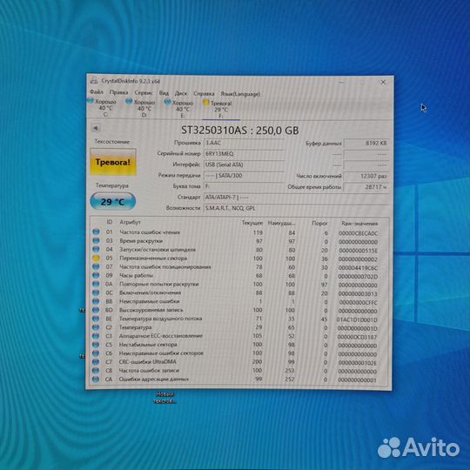Screen dimensions: 470x470
Task: Click the Интерфейс field USB (Serial ATA)
Action: 244,164
